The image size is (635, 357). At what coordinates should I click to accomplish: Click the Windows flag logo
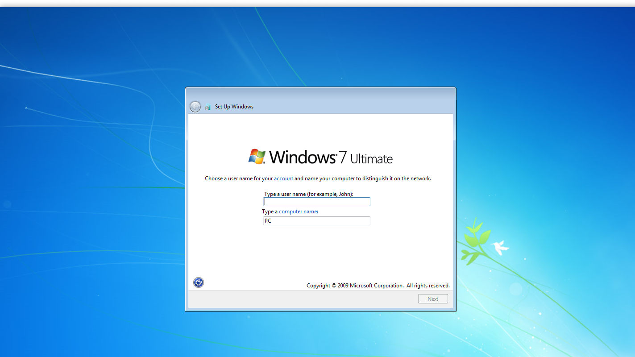click(x=257, y=157)
